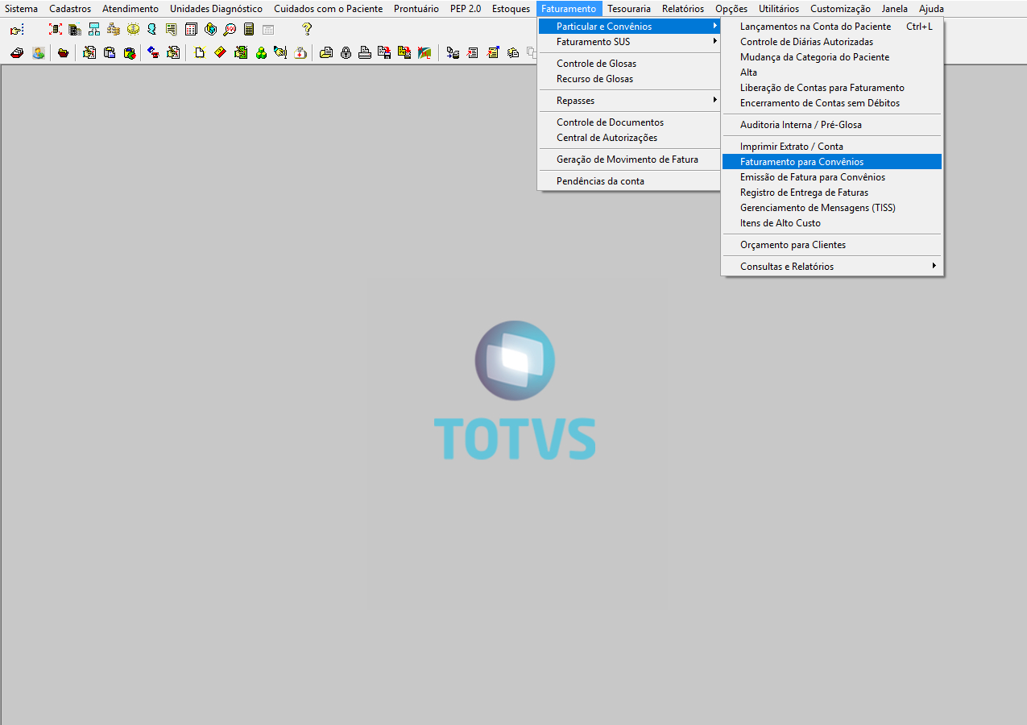Screen dimensions: 1027x725
Task: Select Controle de Glosas
Action: [628, 64]
